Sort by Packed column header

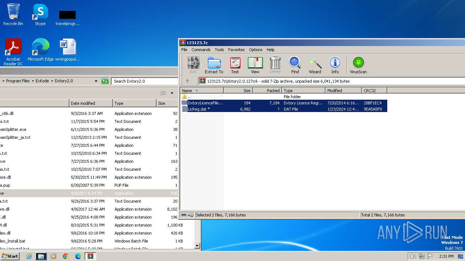267,91
